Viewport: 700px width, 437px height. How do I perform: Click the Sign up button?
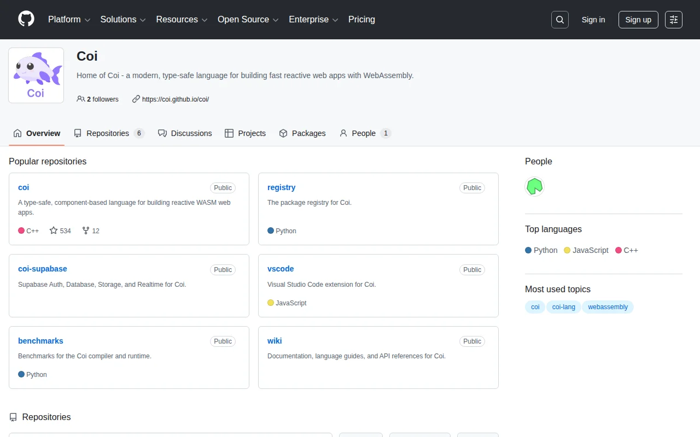[638, 20]
